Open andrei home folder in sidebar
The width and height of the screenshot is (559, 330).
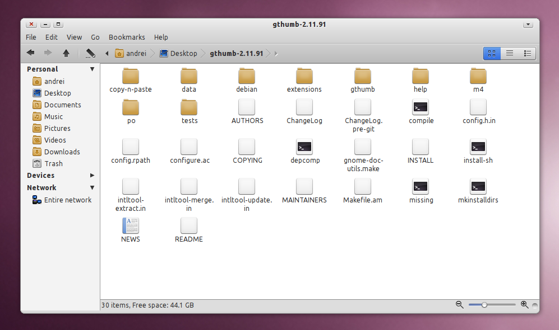48,82
